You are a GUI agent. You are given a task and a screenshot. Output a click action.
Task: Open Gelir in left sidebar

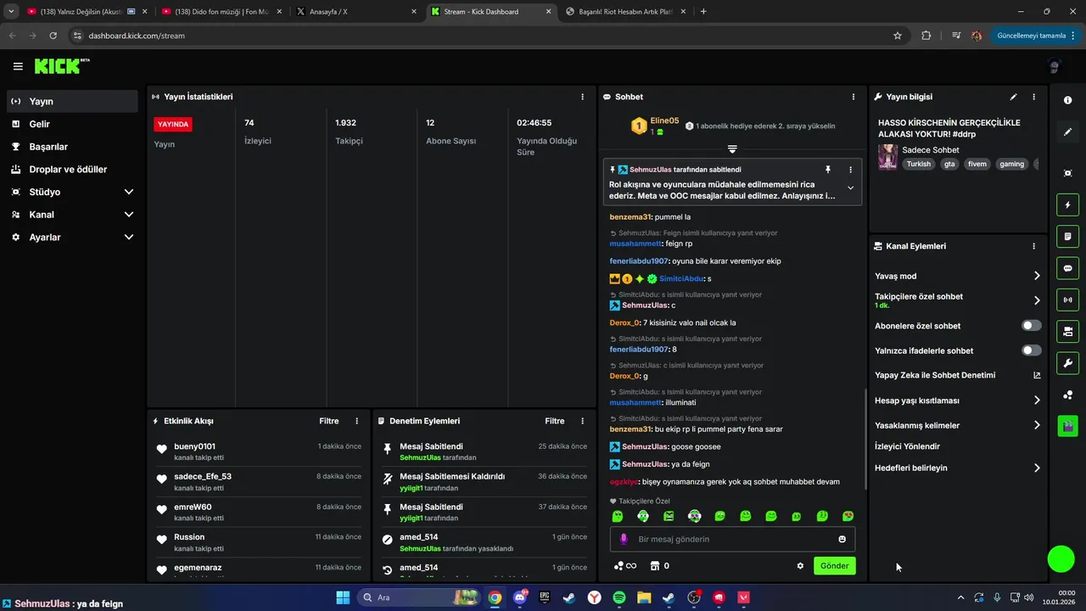coord(72,124)
